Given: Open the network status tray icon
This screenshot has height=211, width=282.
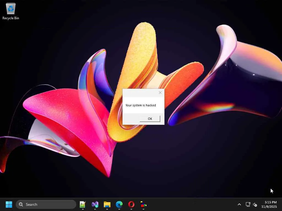Looking at the screenshot, I should pos(248,204).
